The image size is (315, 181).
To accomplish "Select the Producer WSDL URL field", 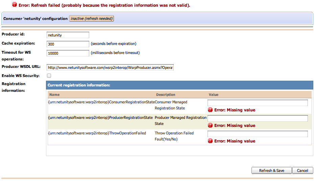I will (x=110, y=68).
